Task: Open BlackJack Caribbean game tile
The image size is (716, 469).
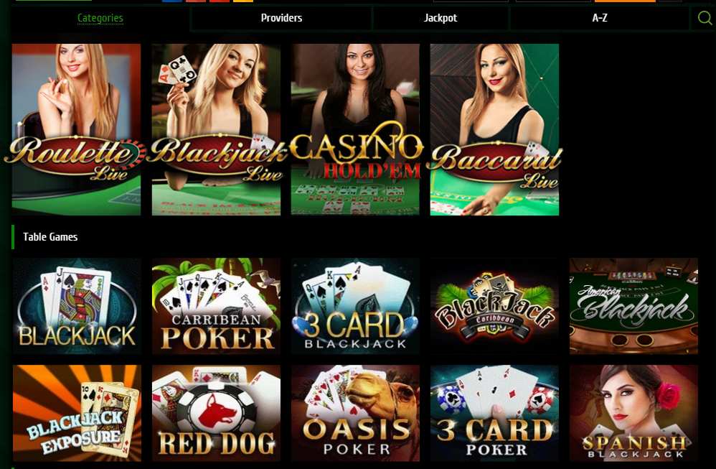Action: 494,306
